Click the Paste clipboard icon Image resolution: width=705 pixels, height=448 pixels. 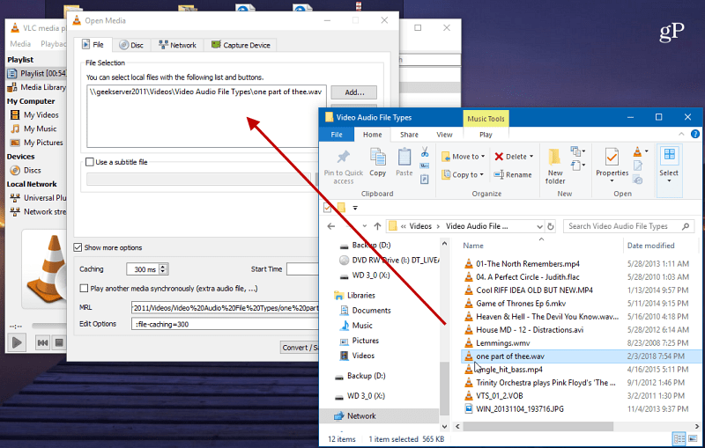(x=404, y=158)
